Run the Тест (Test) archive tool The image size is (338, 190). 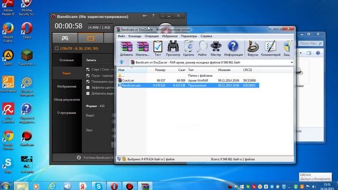157,49
